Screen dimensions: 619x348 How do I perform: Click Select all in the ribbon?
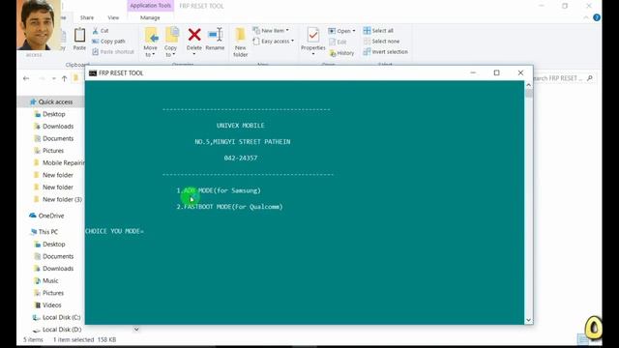coord(378,30)
